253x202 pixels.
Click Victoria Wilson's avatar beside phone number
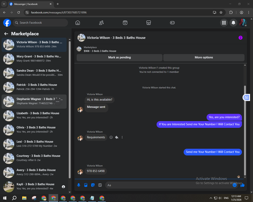pyautogui.click(x=80, y=172)
